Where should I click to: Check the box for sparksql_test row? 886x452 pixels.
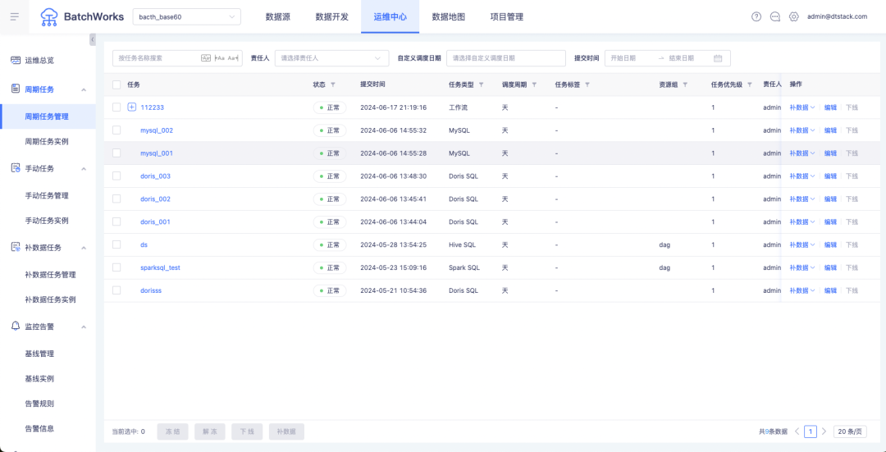(116, 267)
